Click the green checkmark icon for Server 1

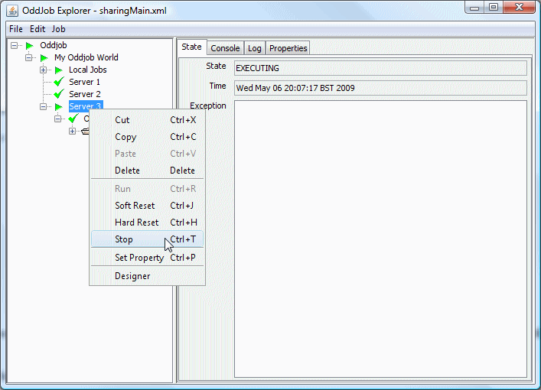pyautogui.click(x=58, y=82)
